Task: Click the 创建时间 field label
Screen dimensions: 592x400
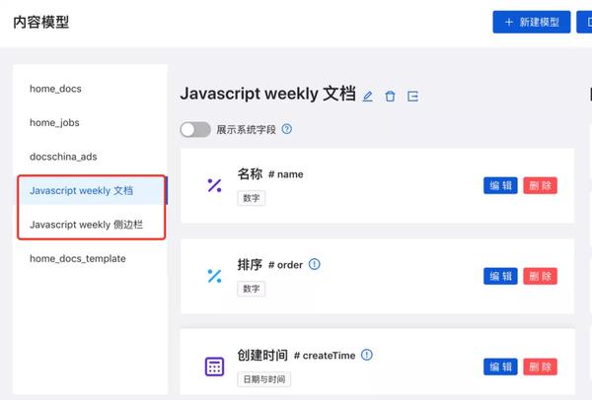Action: 262,355
